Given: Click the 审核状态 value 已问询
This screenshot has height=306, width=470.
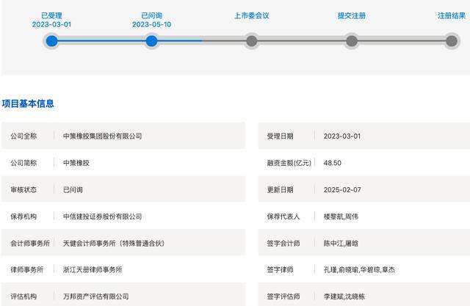Looking at the screenshot, I should pos(73,189).
